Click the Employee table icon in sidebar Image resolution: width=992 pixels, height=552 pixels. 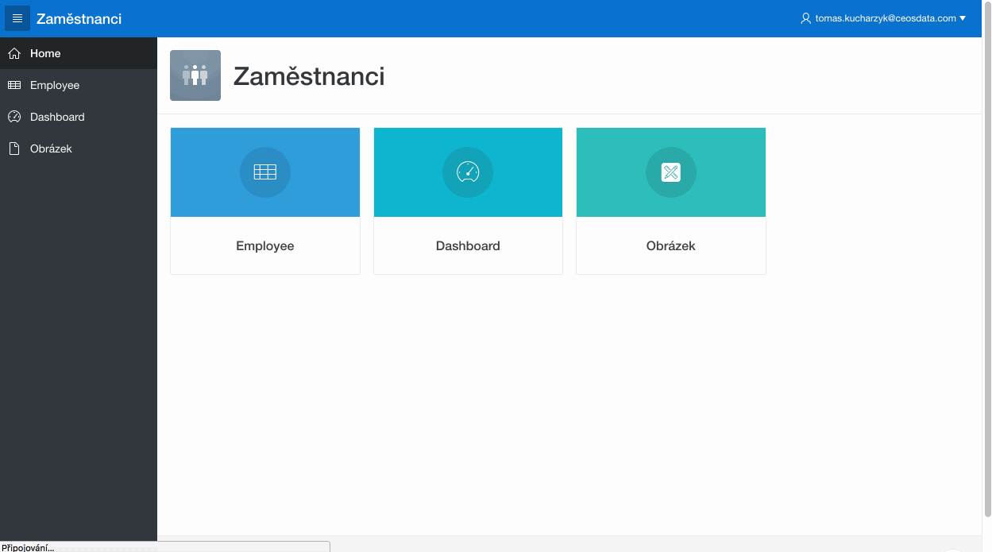14,85
